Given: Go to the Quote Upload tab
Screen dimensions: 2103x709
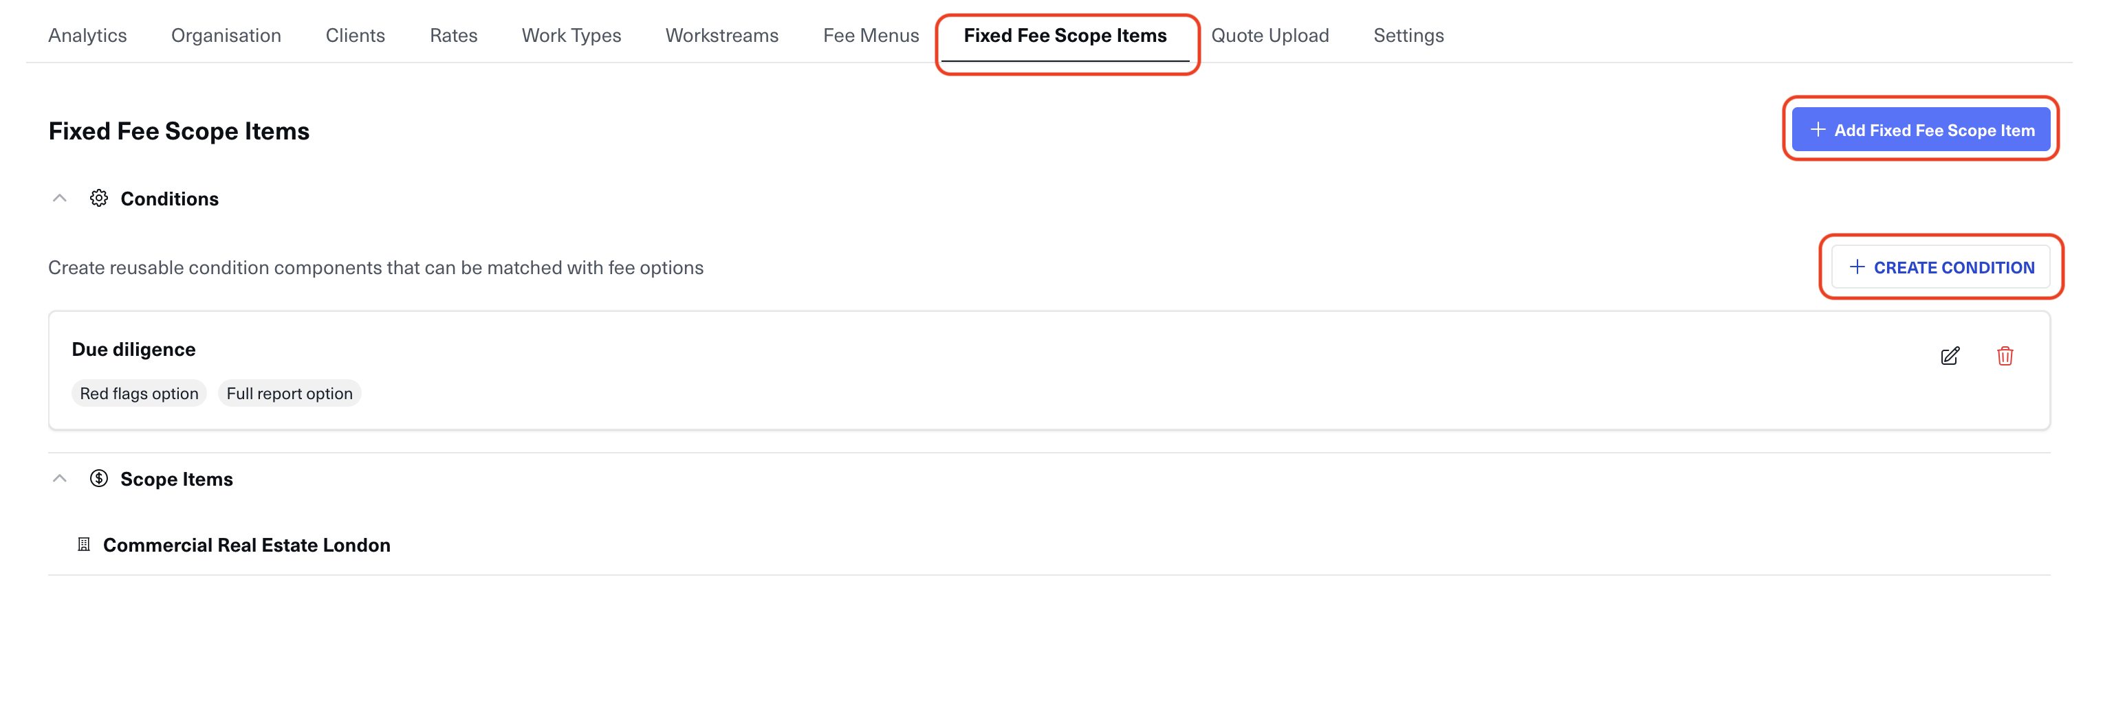Looking at the screenshot, I should (1270, 35).
